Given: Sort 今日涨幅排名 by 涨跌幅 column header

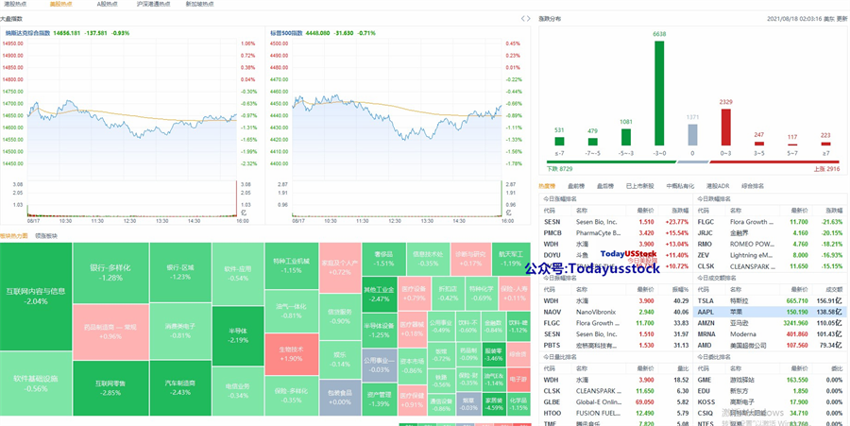Looking at the screenshot, I should tap(680, 211).
